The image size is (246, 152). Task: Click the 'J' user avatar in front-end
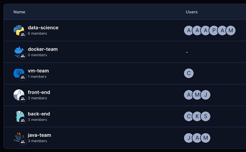(x=205, y=95)
